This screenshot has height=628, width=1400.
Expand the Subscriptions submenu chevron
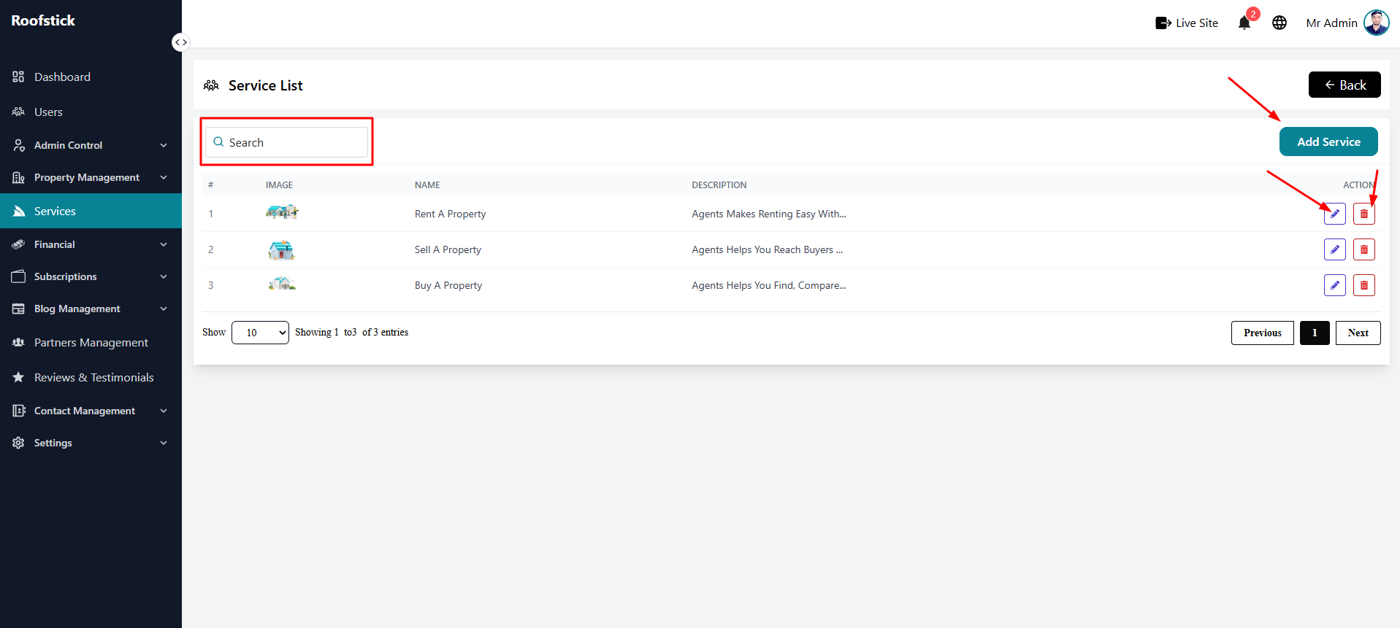point(164,276)
